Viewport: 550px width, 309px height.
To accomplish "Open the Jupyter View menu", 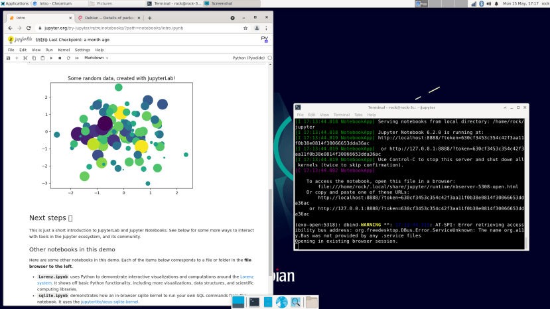I will 36,50.
